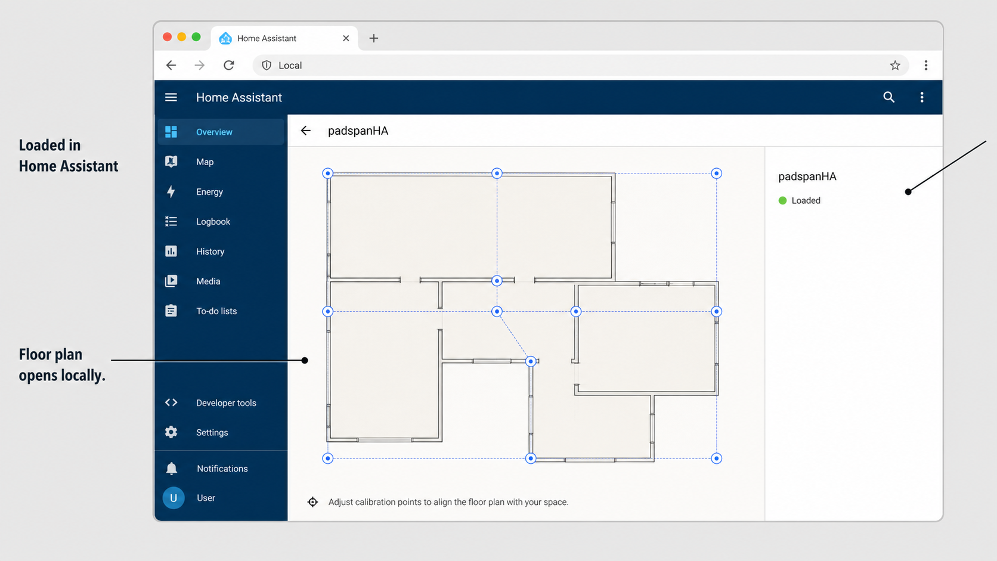Open User profile in sidebar
This screenshot has height=561, width=997.
pos(221,498)
